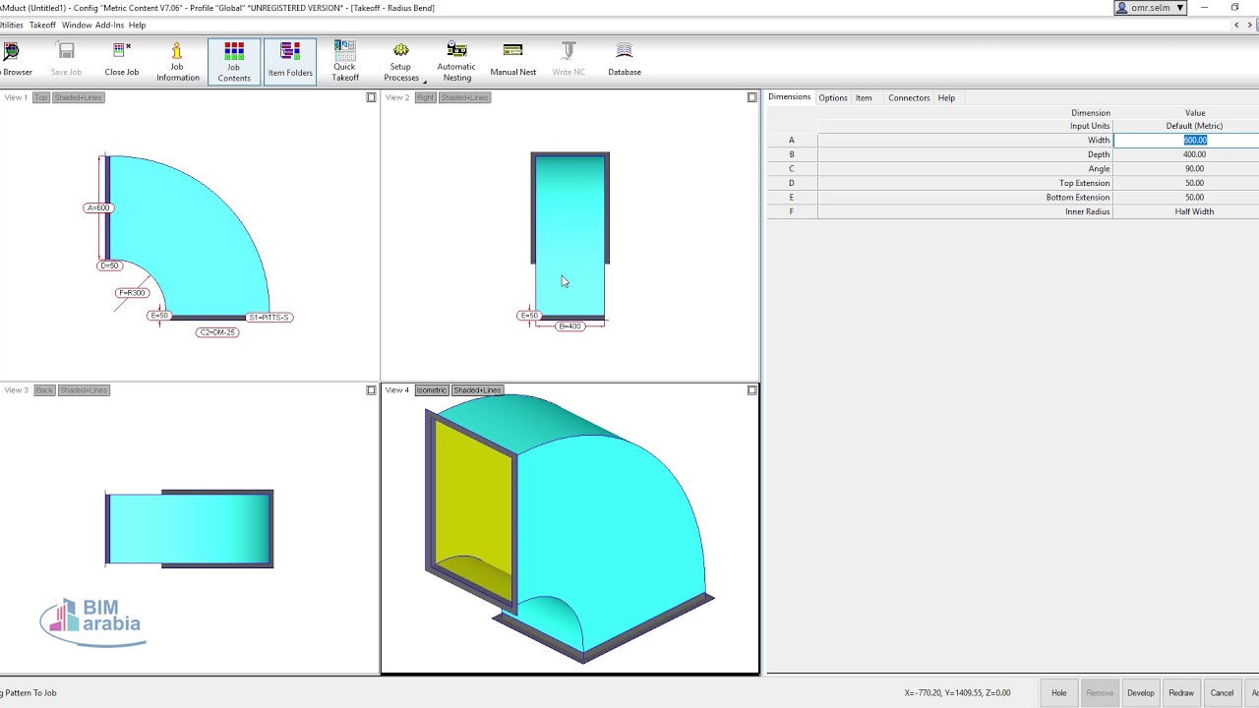This screenshot has width=1259, height=708.
Task: Maximize View 4 pane
Action: [752, 390]
